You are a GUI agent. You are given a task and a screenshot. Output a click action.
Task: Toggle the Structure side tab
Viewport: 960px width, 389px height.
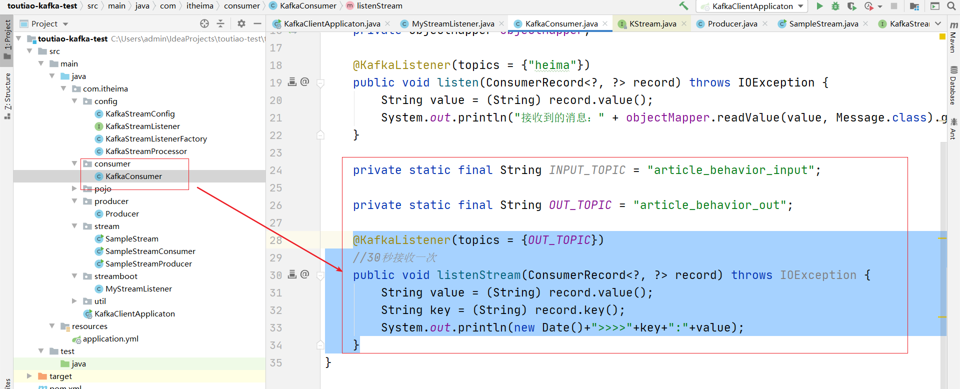7,96
